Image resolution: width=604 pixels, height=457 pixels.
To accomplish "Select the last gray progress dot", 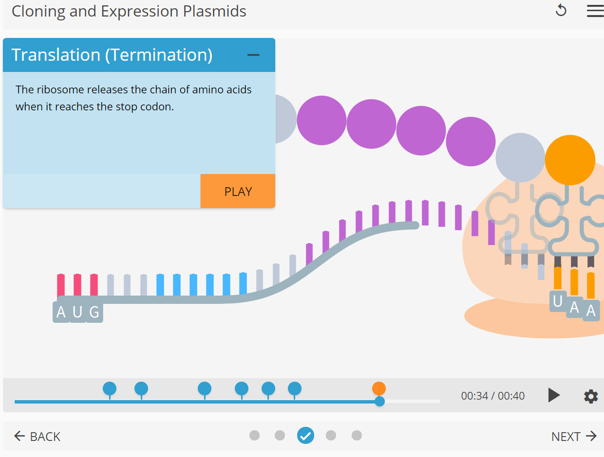I will click(x=357, y=436).
